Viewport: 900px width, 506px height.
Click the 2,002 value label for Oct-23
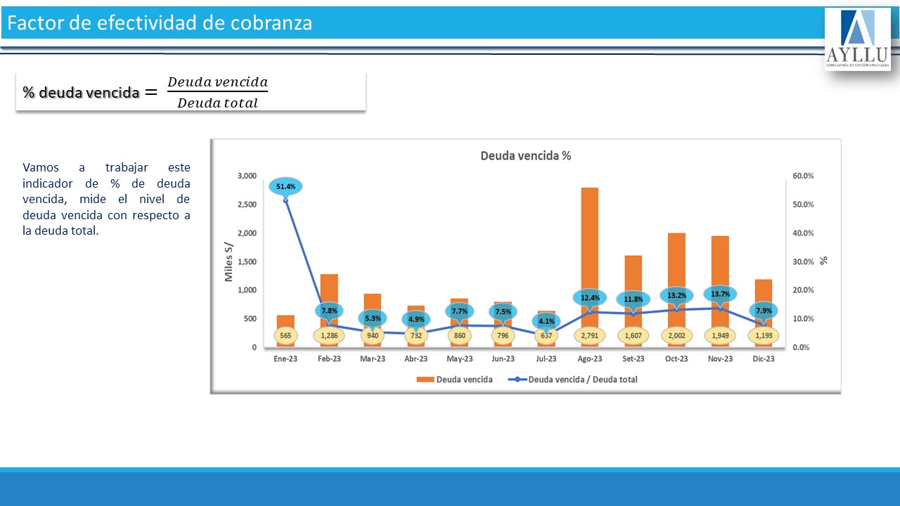tap(676, 336)
